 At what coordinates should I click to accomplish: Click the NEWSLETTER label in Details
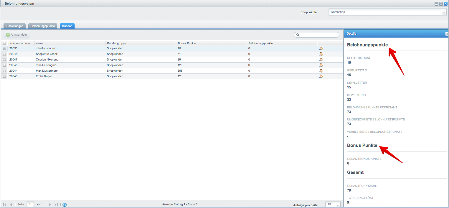click(x=357, y=83)
